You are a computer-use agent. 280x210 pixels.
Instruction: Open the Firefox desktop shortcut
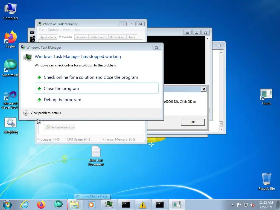11,39
